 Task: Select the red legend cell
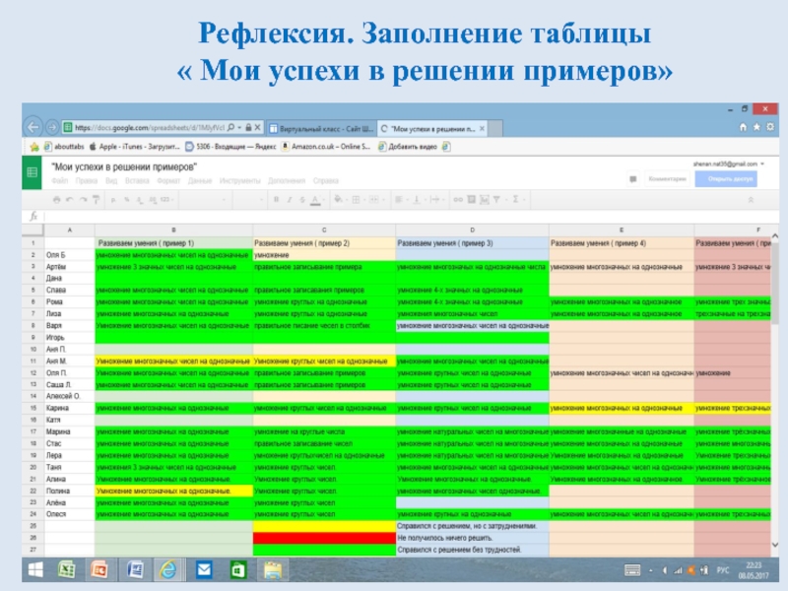click(x=324, y=538)
